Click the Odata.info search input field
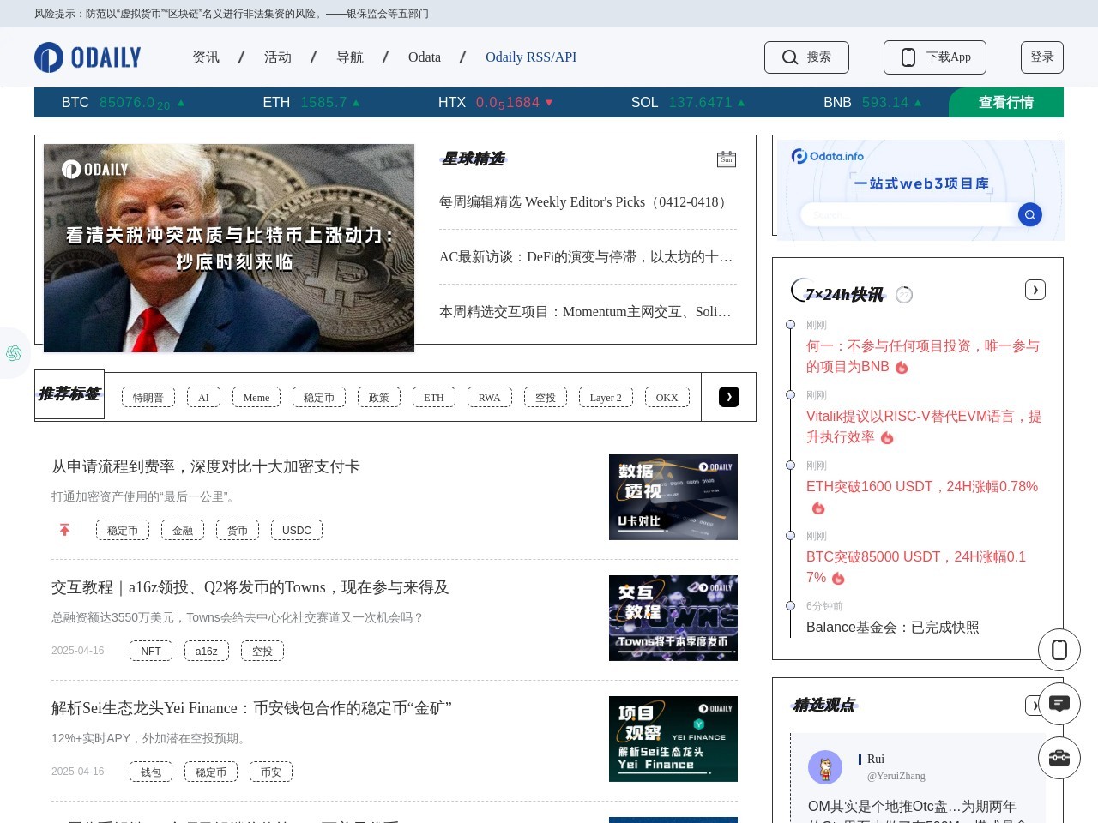Image resolution: width=1098 pixels, height=823 pixels. (x=909, y=214)
